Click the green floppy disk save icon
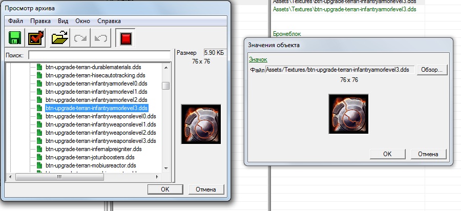 15,38
